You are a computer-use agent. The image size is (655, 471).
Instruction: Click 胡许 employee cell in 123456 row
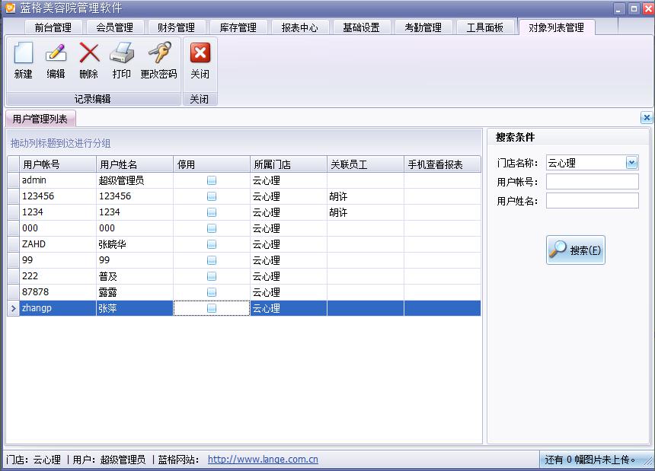tap(366, 196)
